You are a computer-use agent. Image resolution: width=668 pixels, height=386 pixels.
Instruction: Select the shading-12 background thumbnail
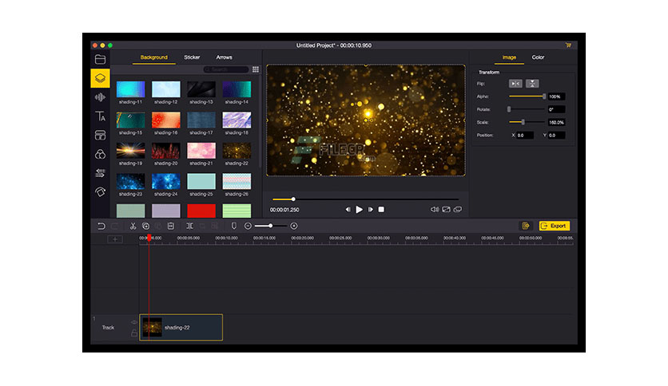pyautogui.click(x=165, y=89)
